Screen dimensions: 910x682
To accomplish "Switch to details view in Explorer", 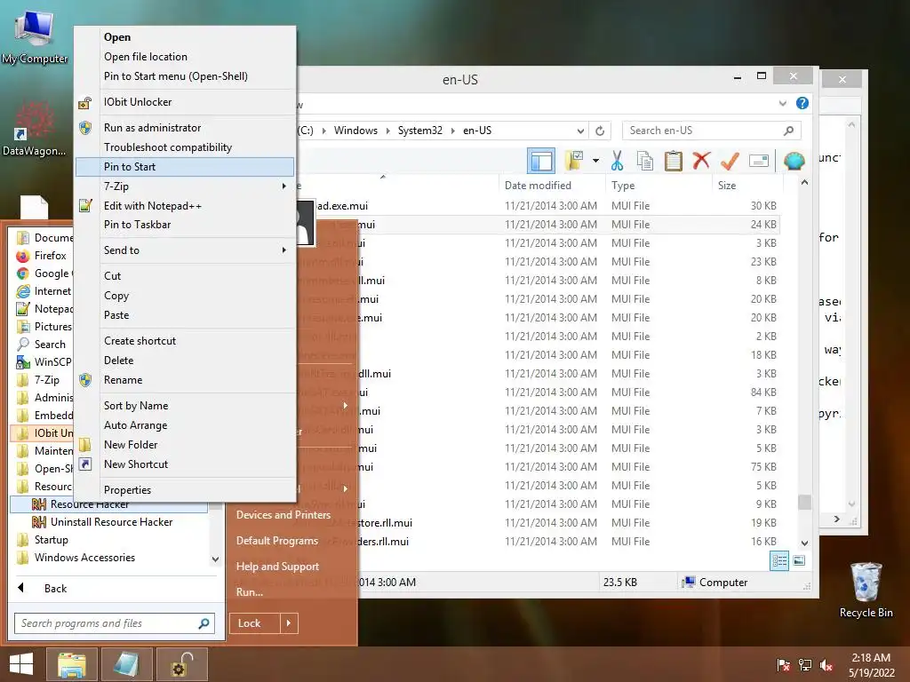I will pyautogui.click(x=779, y=561).
